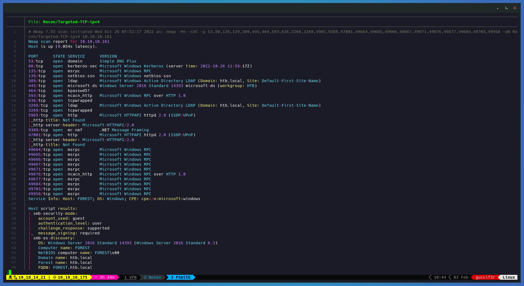Click the 03 Feb date in status bar
The width and height of the screenshot is (524, 286).
461,277
